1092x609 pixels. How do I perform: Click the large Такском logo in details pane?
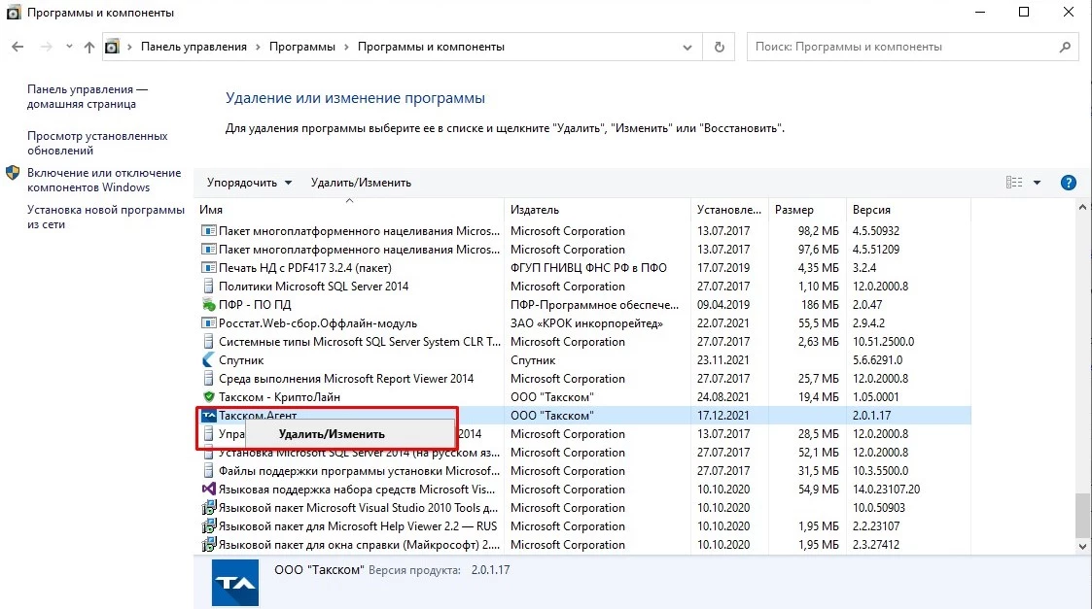click(x=234, y=583)
